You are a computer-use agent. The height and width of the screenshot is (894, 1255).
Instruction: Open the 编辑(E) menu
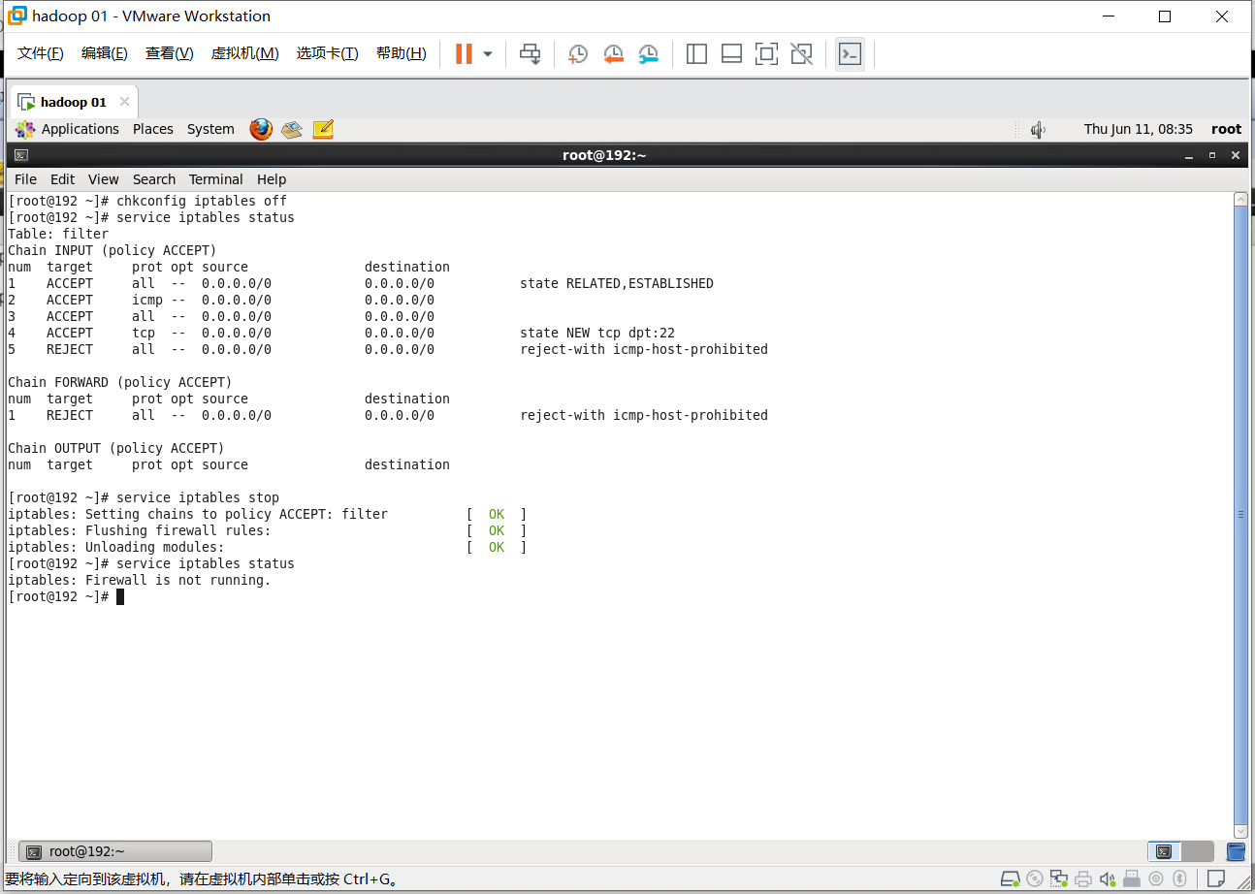coord(105,53)
